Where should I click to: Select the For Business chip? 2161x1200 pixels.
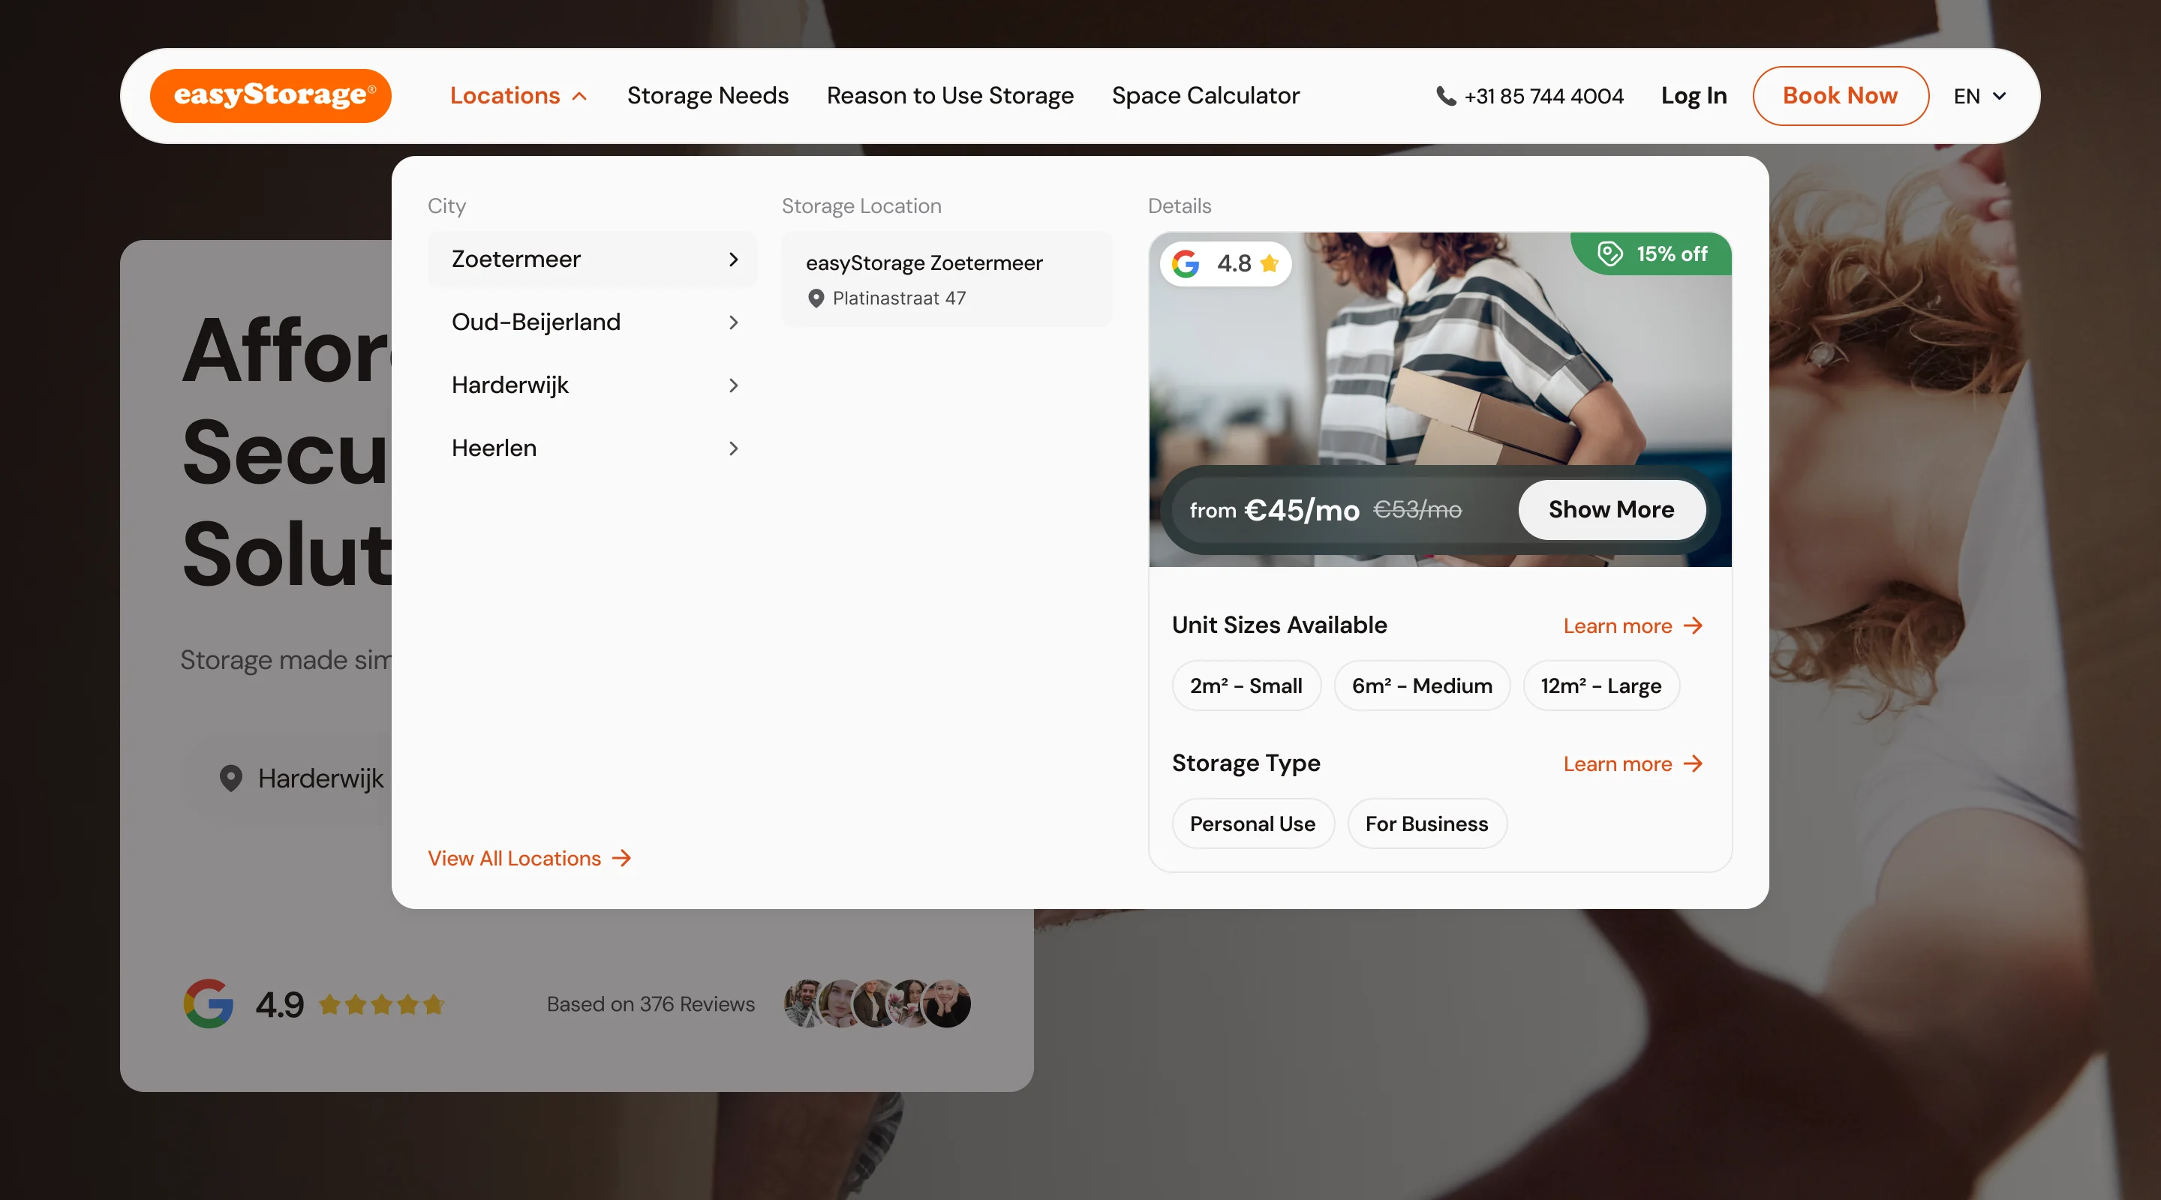coord(1426,824)
